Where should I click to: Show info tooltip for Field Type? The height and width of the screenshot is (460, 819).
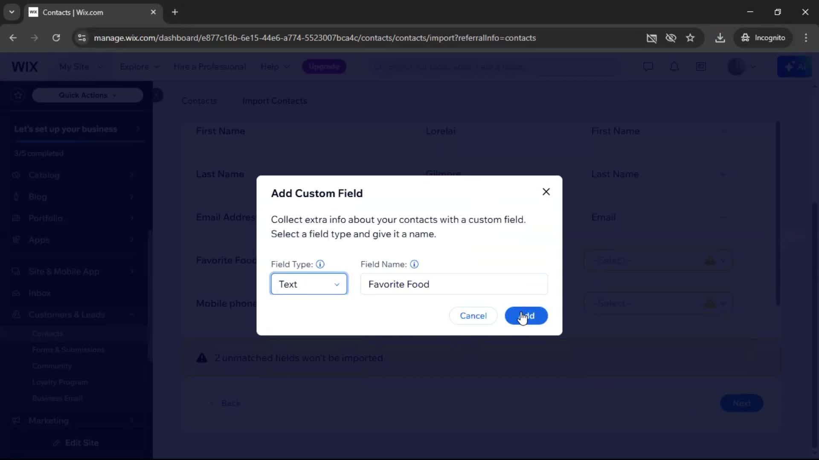(x=320, y=264)
